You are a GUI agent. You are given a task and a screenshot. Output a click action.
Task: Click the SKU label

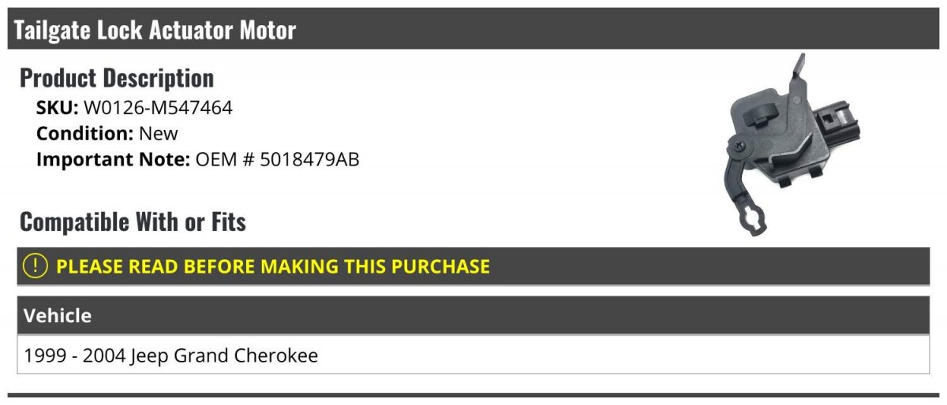(x=58, y=107)
